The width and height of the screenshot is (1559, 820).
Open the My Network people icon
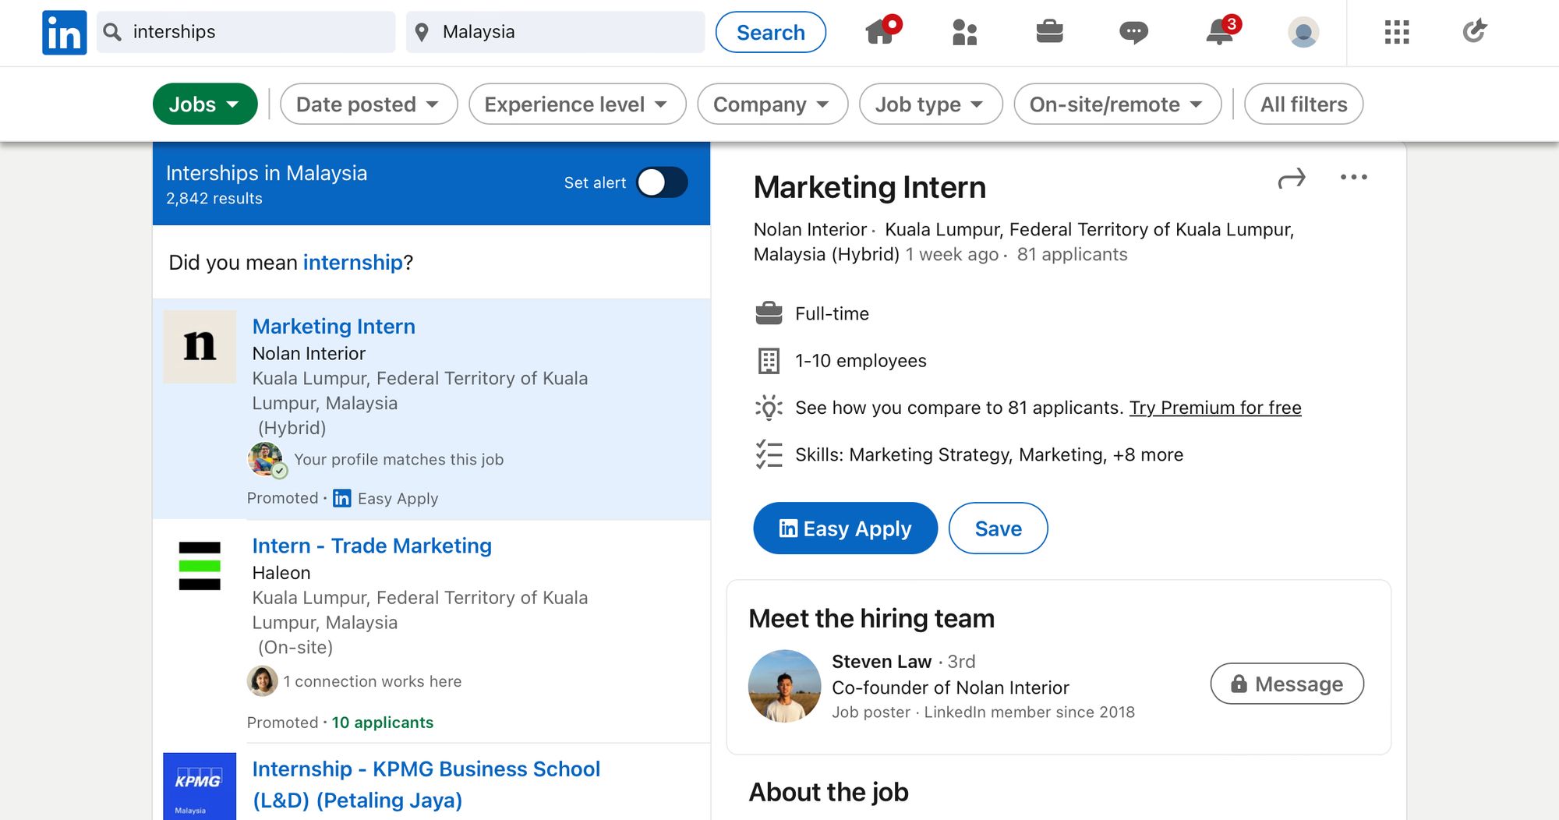click(965, 32)
